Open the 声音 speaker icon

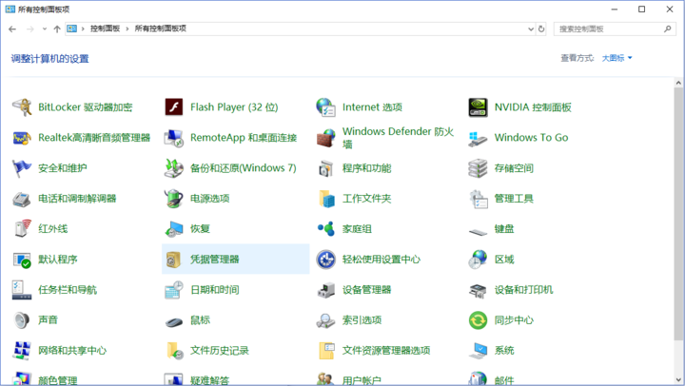(x=22, y=320)
